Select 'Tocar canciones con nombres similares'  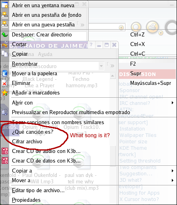pyautogui.click(x=88, y=123)
